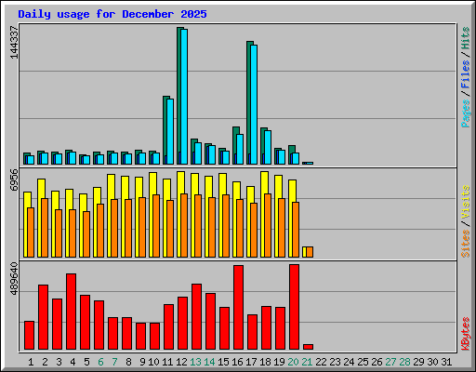
Task: Click the 'Pages' legend label
Action: coord(466,113)
